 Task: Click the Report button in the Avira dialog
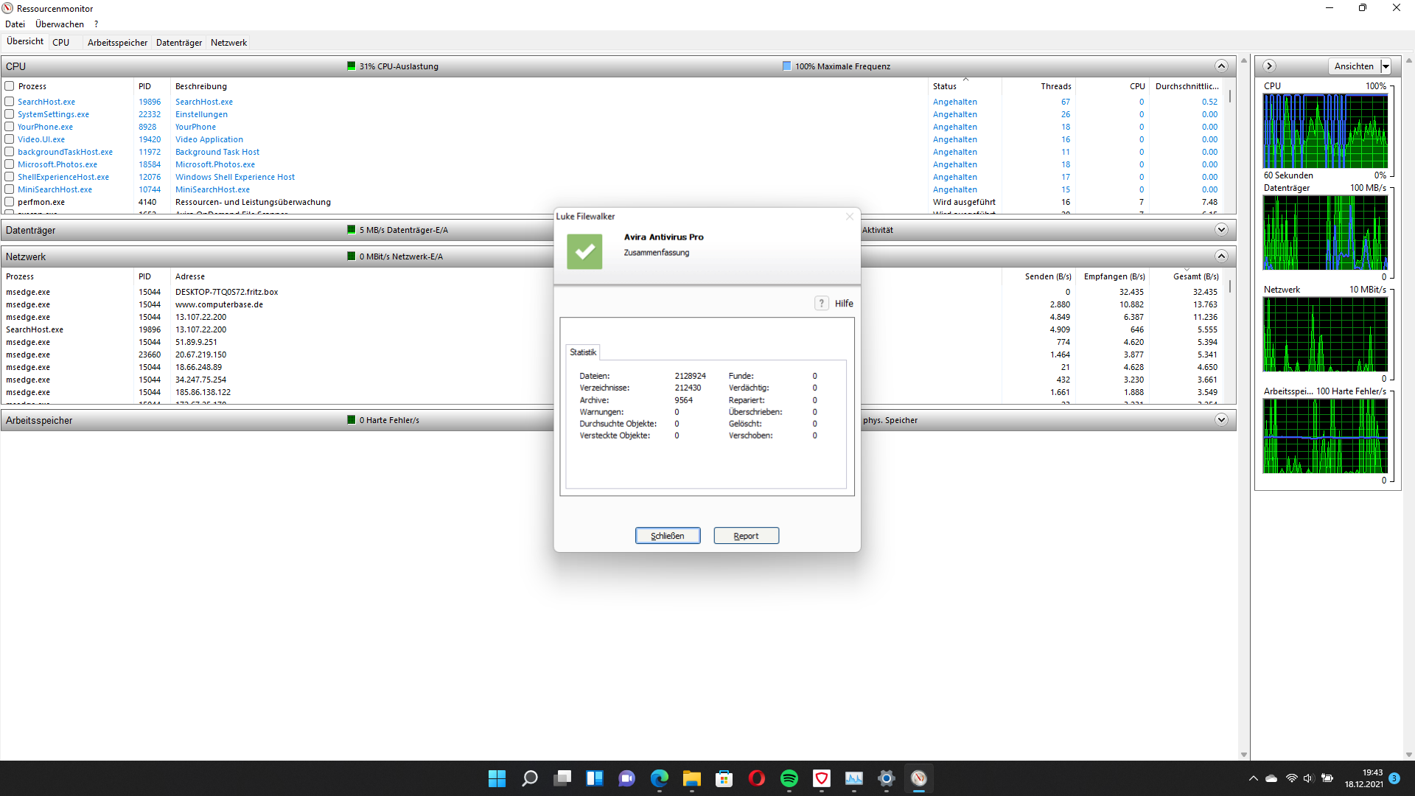tap(746, 536)
